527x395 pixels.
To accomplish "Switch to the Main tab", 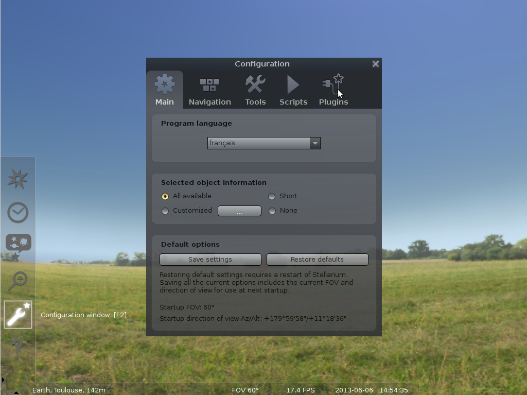I will pos(165,90).
